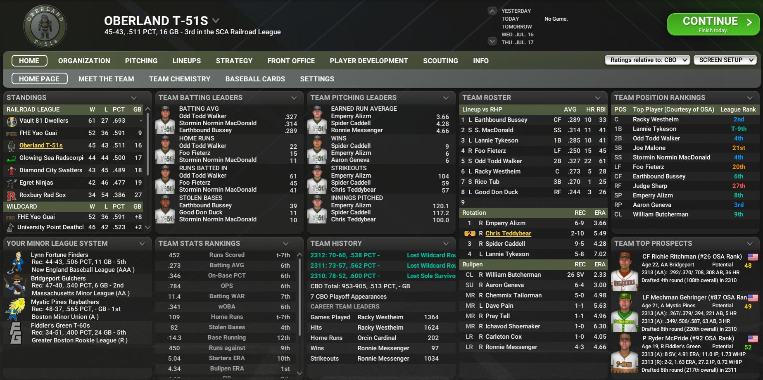Open the team selector chevron beside Oberland T-51s
The height and width of the screenshot is (380, 763).
[x=216, y=21]
